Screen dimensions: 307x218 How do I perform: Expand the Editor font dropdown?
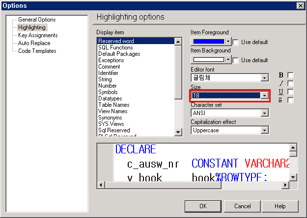(x=265, y=78)
